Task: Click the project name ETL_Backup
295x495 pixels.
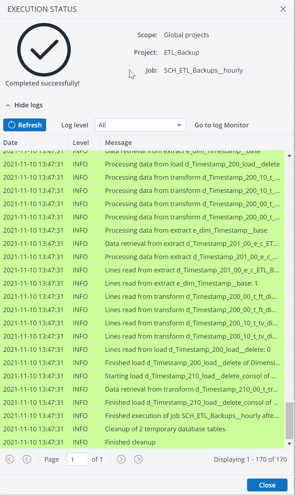Action: pos(182,53)
